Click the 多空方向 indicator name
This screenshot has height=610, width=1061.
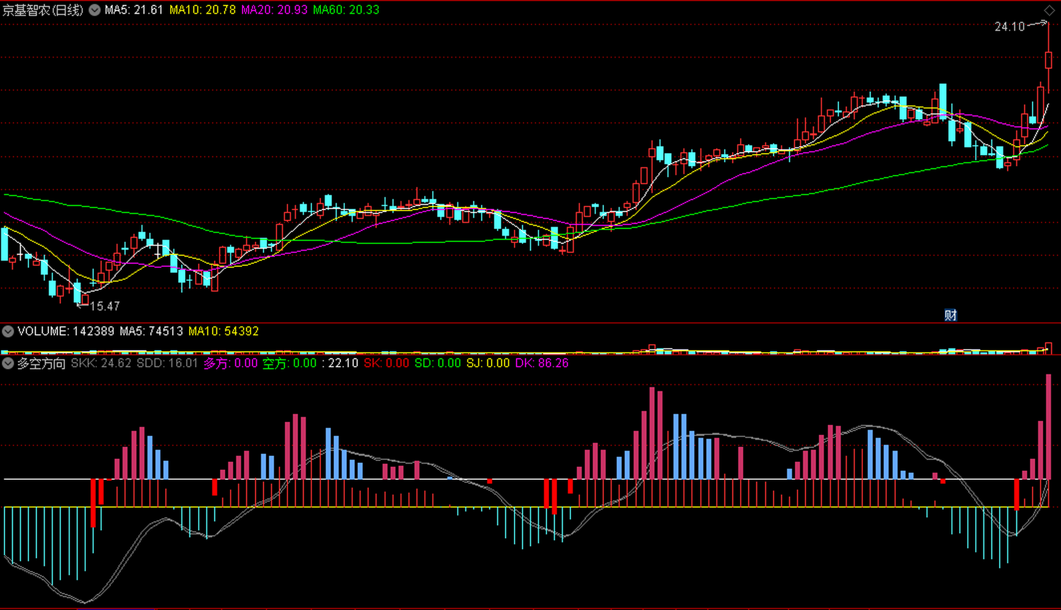pyautogui.click(x=42, y=364)
